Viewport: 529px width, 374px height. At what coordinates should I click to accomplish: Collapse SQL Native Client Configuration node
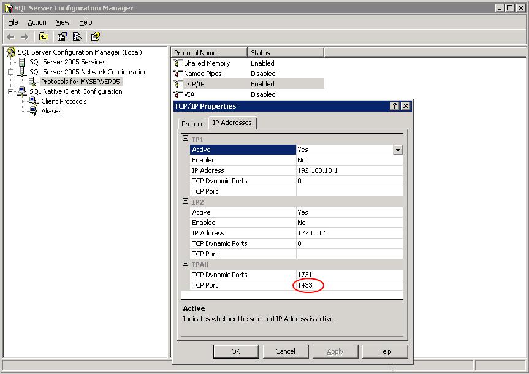point(10,91)
